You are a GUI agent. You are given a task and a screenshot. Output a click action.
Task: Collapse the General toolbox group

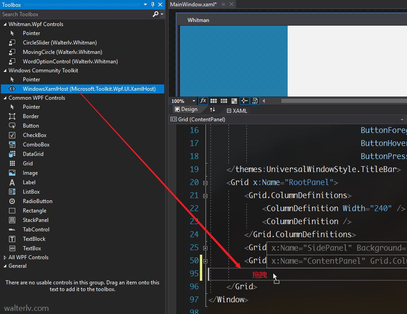[x=4, y=266]
